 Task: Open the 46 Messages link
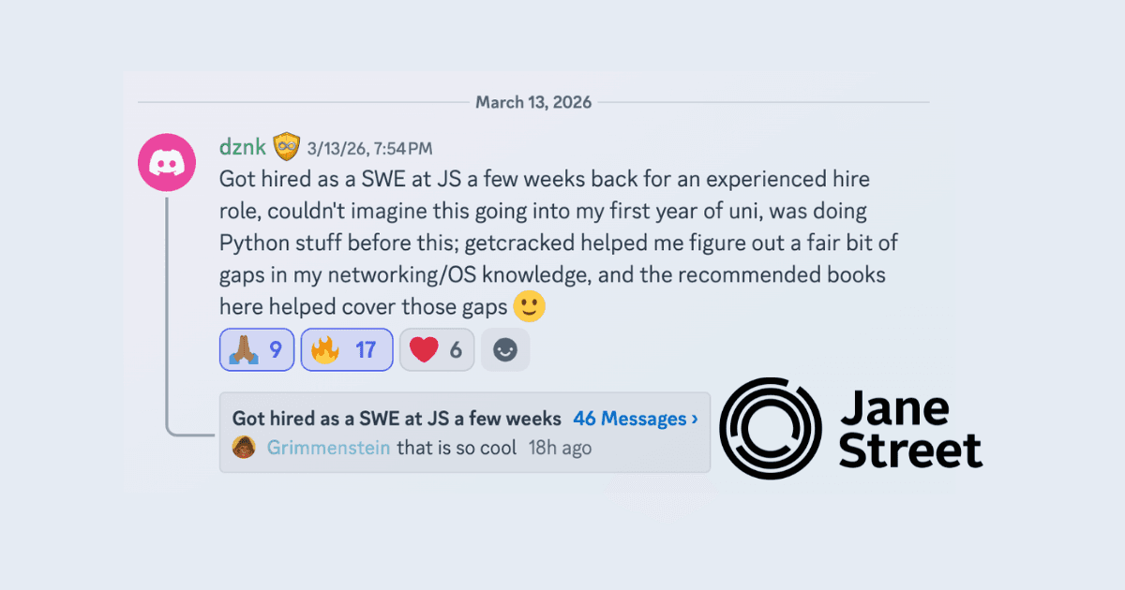pyautogui.click(x=630, y=419)
